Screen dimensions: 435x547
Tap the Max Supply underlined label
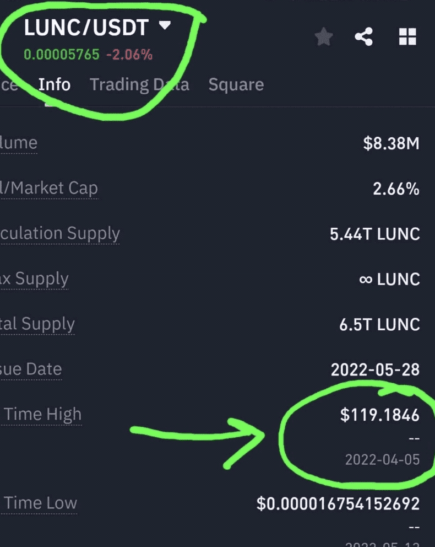[x=35, y=278]
